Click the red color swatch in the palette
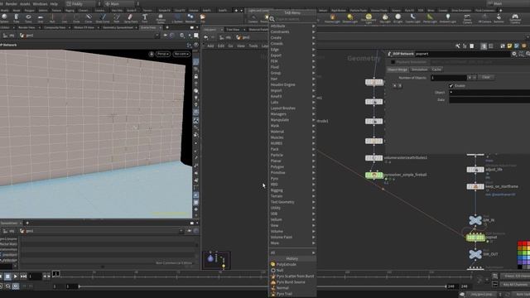Viewport: 530px width, 298px height. tap(520, 244)
